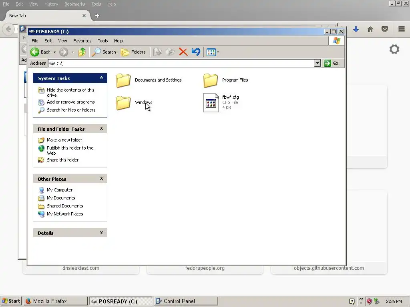
Task: Click the grey Forward arrow in Explorer
Action: [64, 52]
